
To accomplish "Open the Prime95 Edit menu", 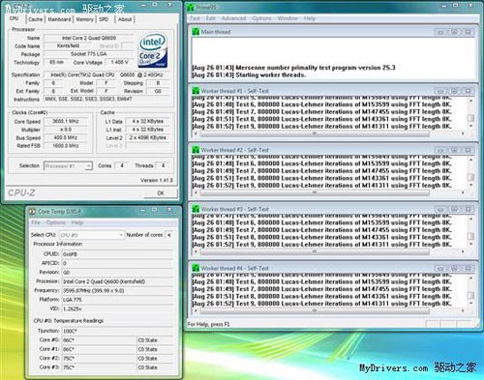I will (211, 18).
